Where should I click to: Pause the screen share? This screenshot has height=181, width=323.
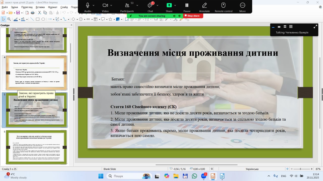187,7
